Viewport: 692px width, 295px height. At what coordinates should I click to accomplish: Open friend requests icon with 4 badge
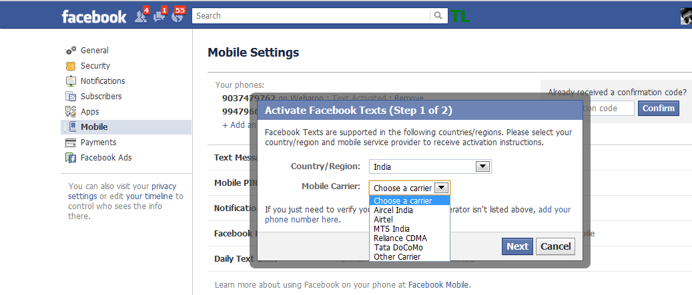[141, 16]
